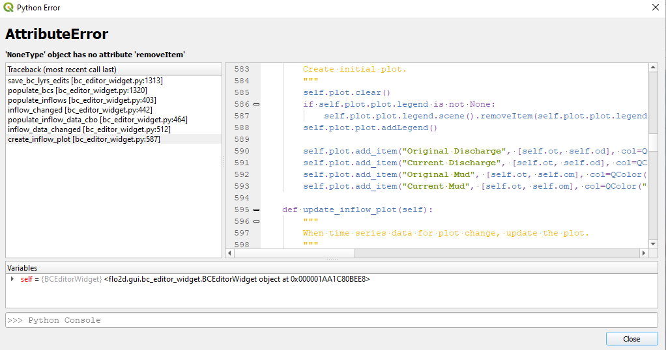Click into the Python Console input field
The image size is (666, 350).
click(x=331, y=320)
